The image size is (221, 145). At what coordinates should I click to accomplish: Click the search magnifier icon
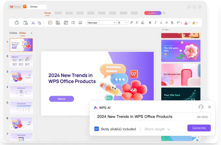(x=164, y=13)
